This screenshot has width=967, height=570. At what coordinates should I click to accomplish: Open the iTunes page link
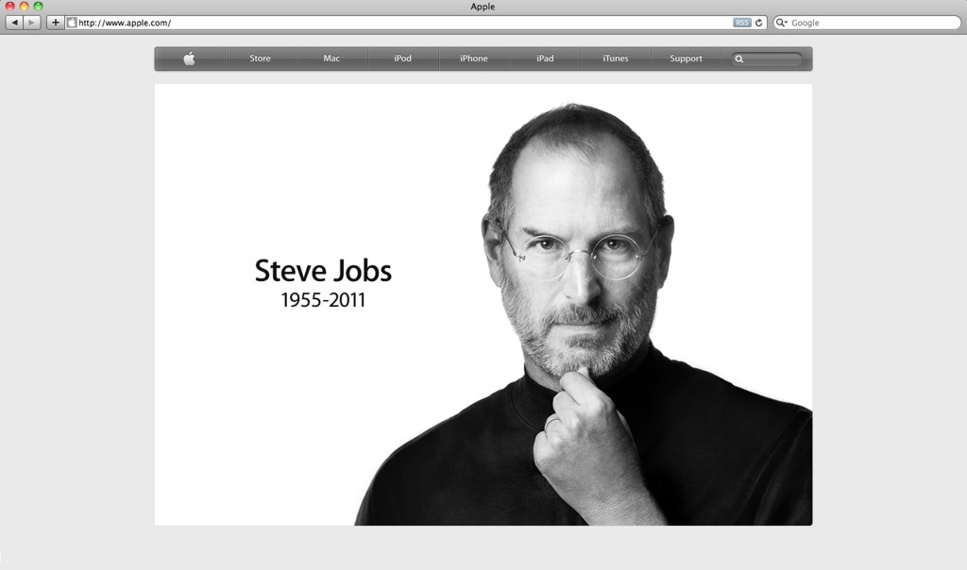(x=616, y=59)
